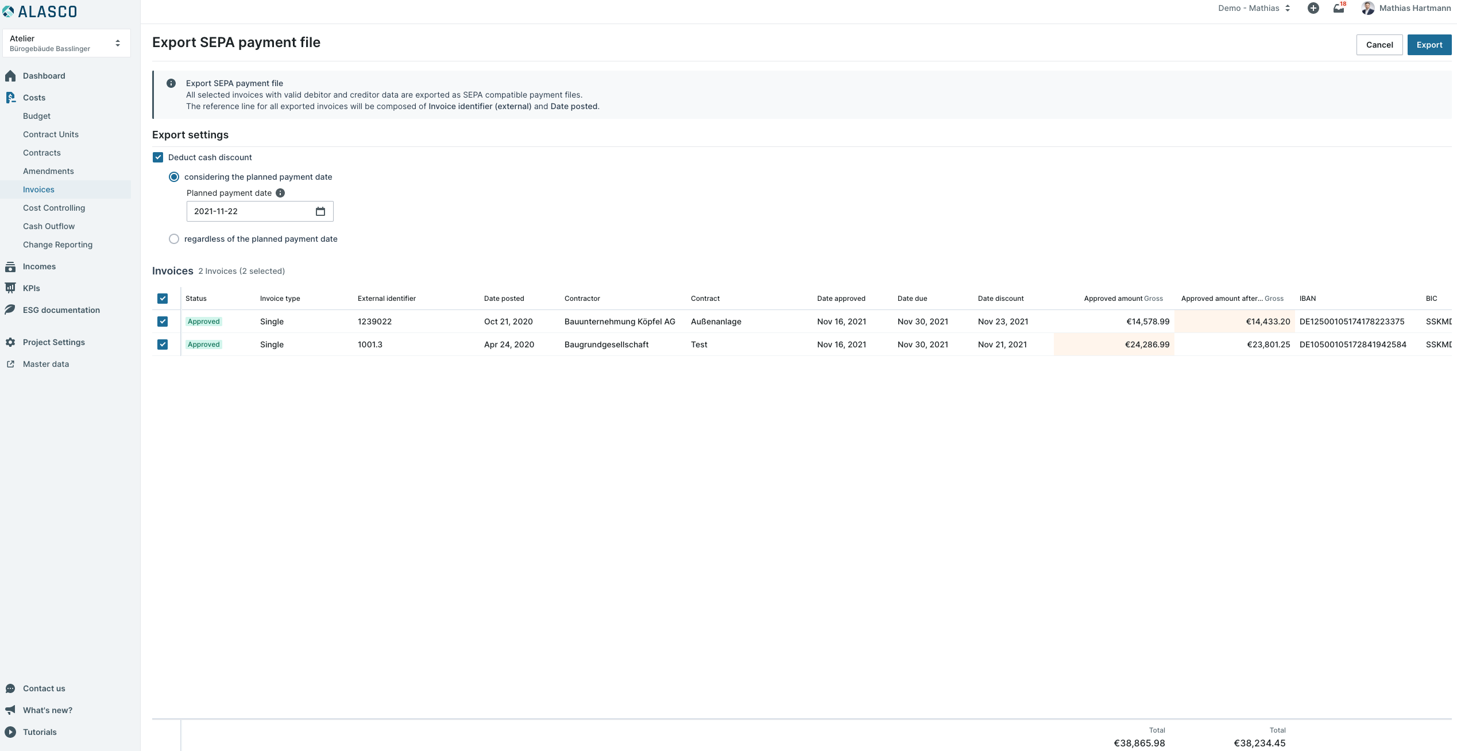This screenshot has height=751, width=1457.
Task: Deselect invoice 1239022 row checkbox
Action: 163,322
